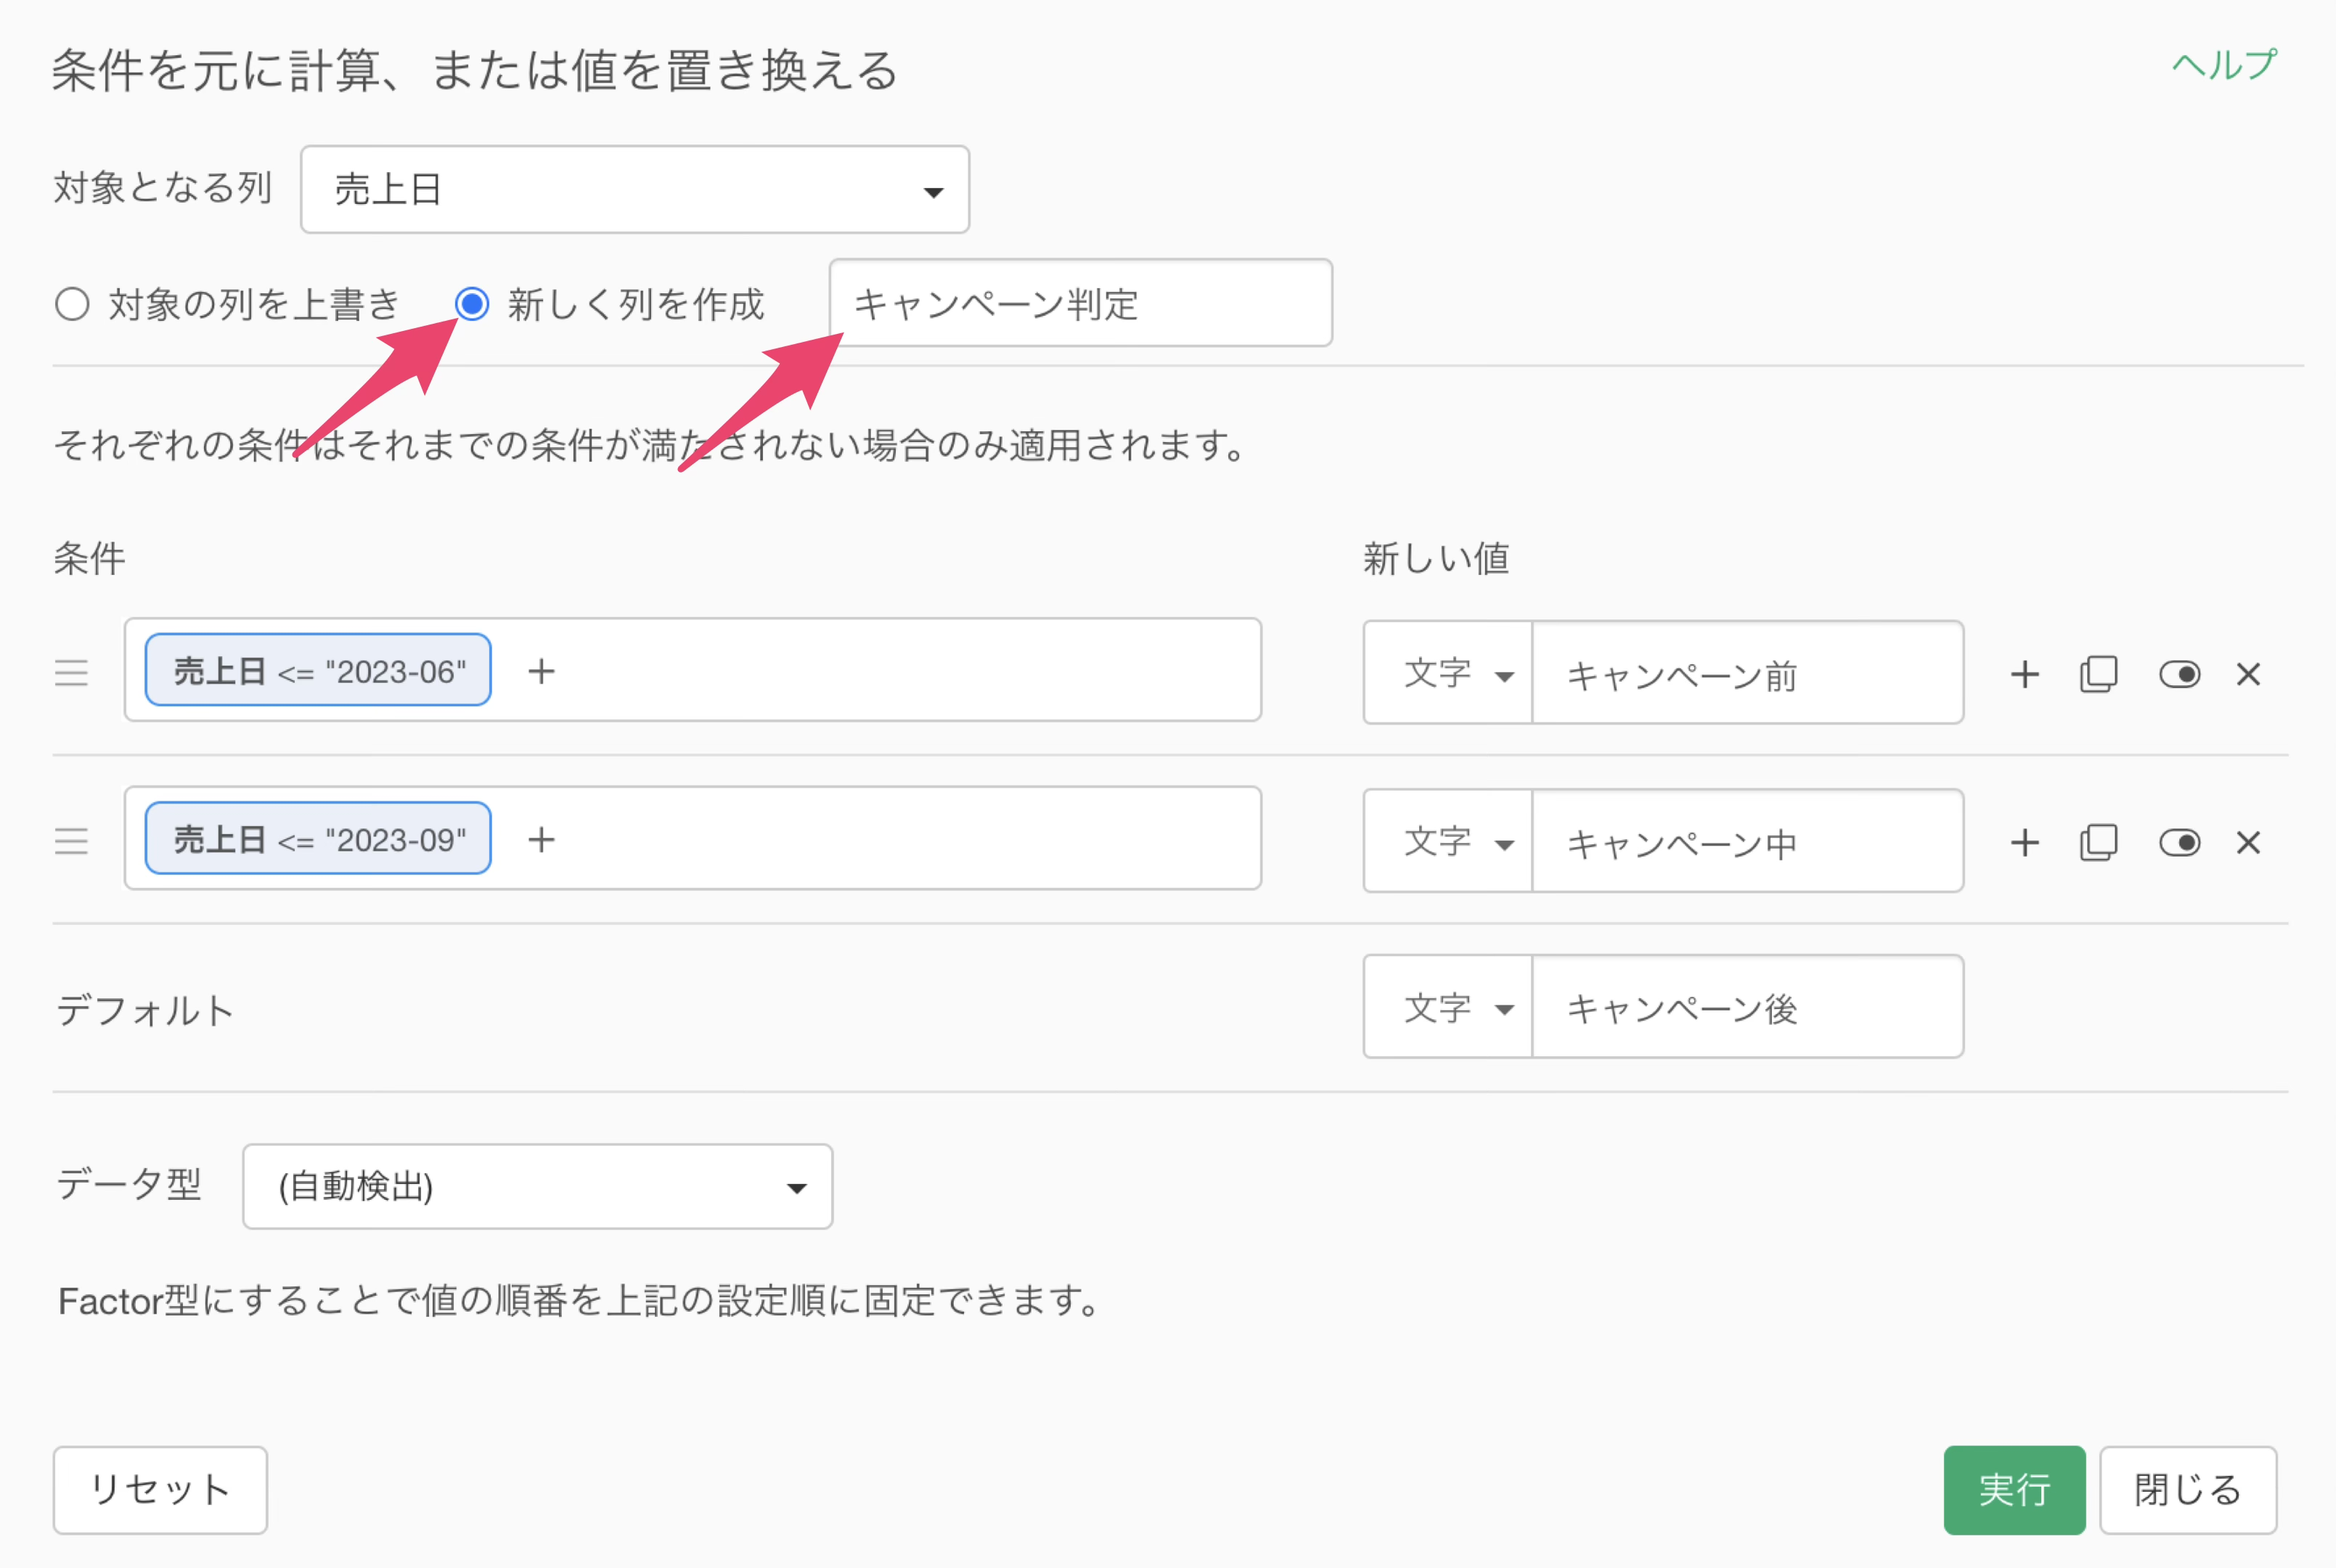Edit the condition chip 売上日 <= "2023-09"
Screen dimensions: 2336x1568
pyautogui.click(x=318, y=838)
